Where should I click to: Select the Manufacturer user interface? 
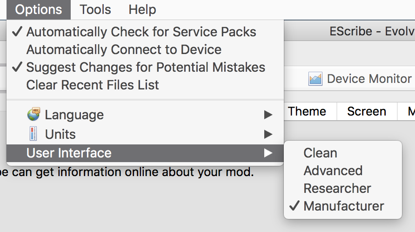[344, 206]
